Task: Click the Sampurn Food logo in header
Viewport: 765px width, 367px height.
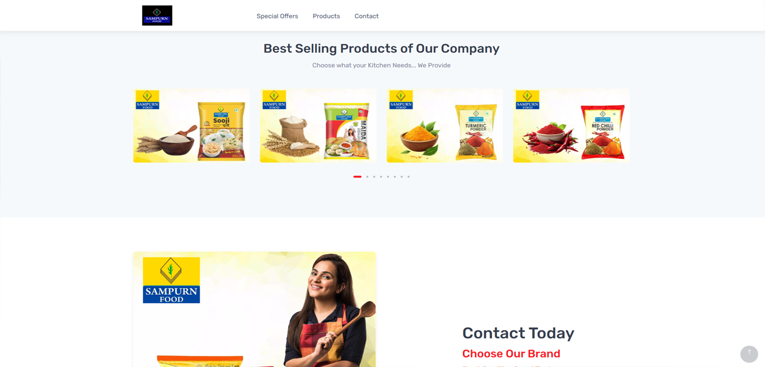Action: pos(157,16)
